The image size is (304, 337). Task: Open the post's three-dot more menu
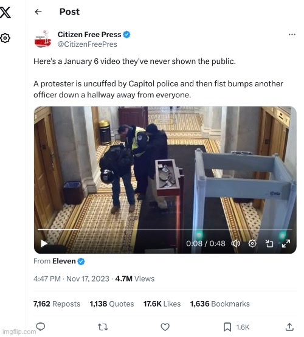click(x=292, y=35)
